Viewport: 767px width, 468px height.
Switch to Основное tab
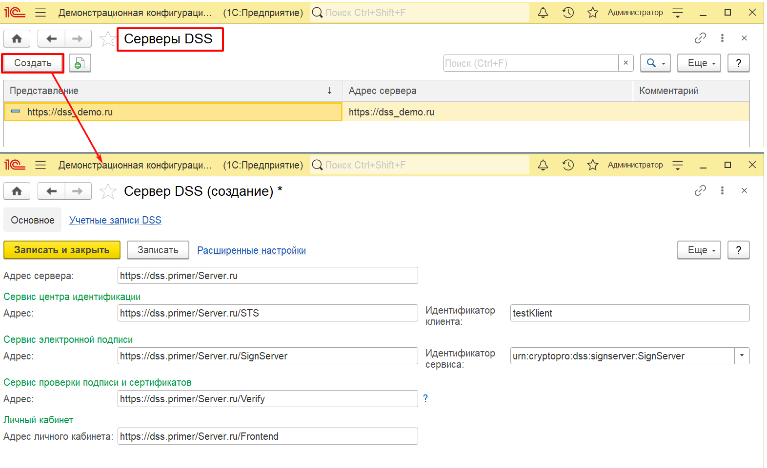tap(33, 220)
